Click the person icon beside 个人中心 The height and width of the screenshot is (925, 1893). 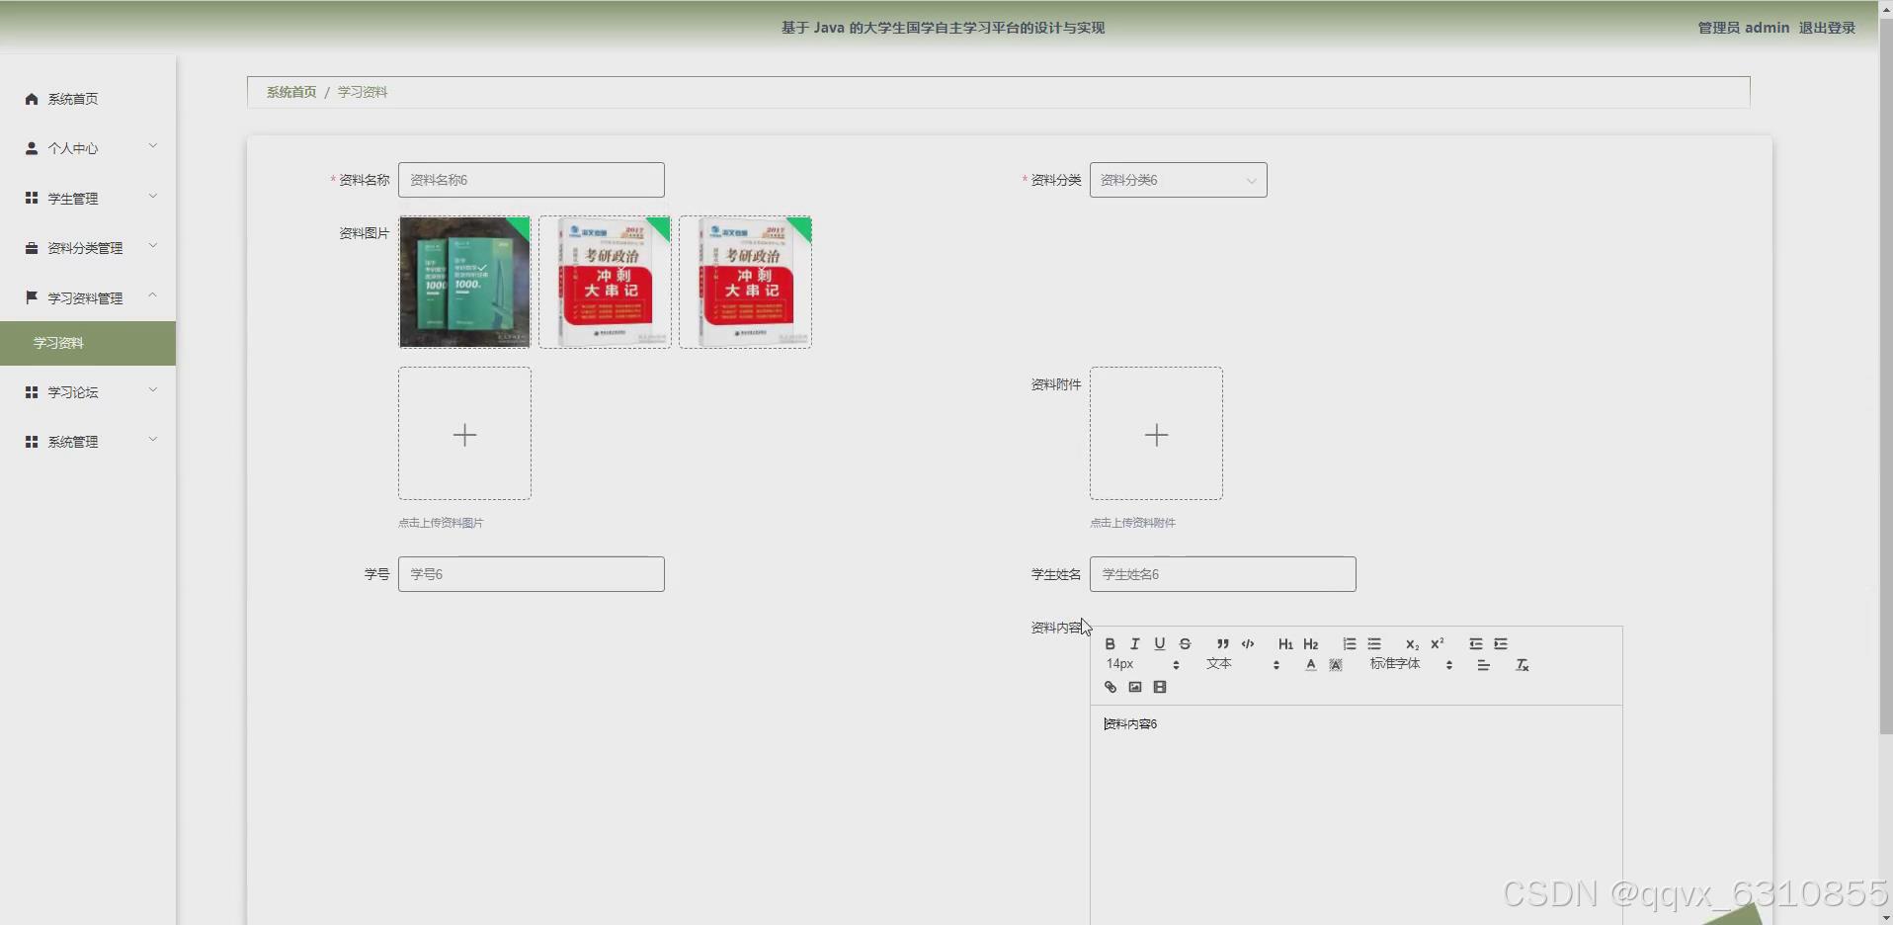pos(32,148)
